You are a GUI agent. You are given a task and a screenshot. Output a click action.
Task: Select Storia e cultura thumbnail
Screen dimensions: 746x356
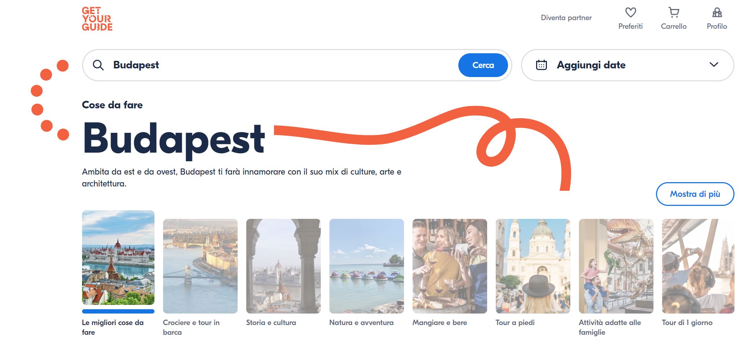pos(283,266)
